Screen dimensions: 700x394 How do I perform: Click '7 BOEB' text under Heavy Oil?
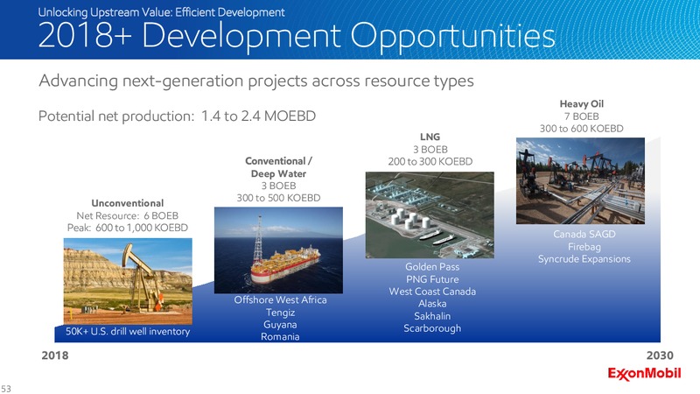pos(581,116)
